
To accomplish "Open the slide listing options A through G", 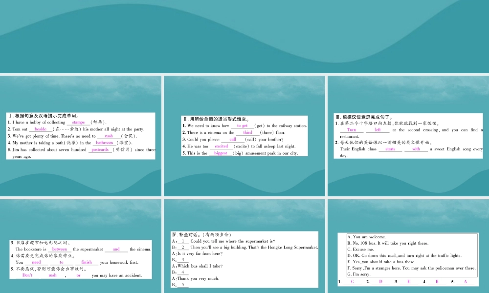I will pos(408,246).
